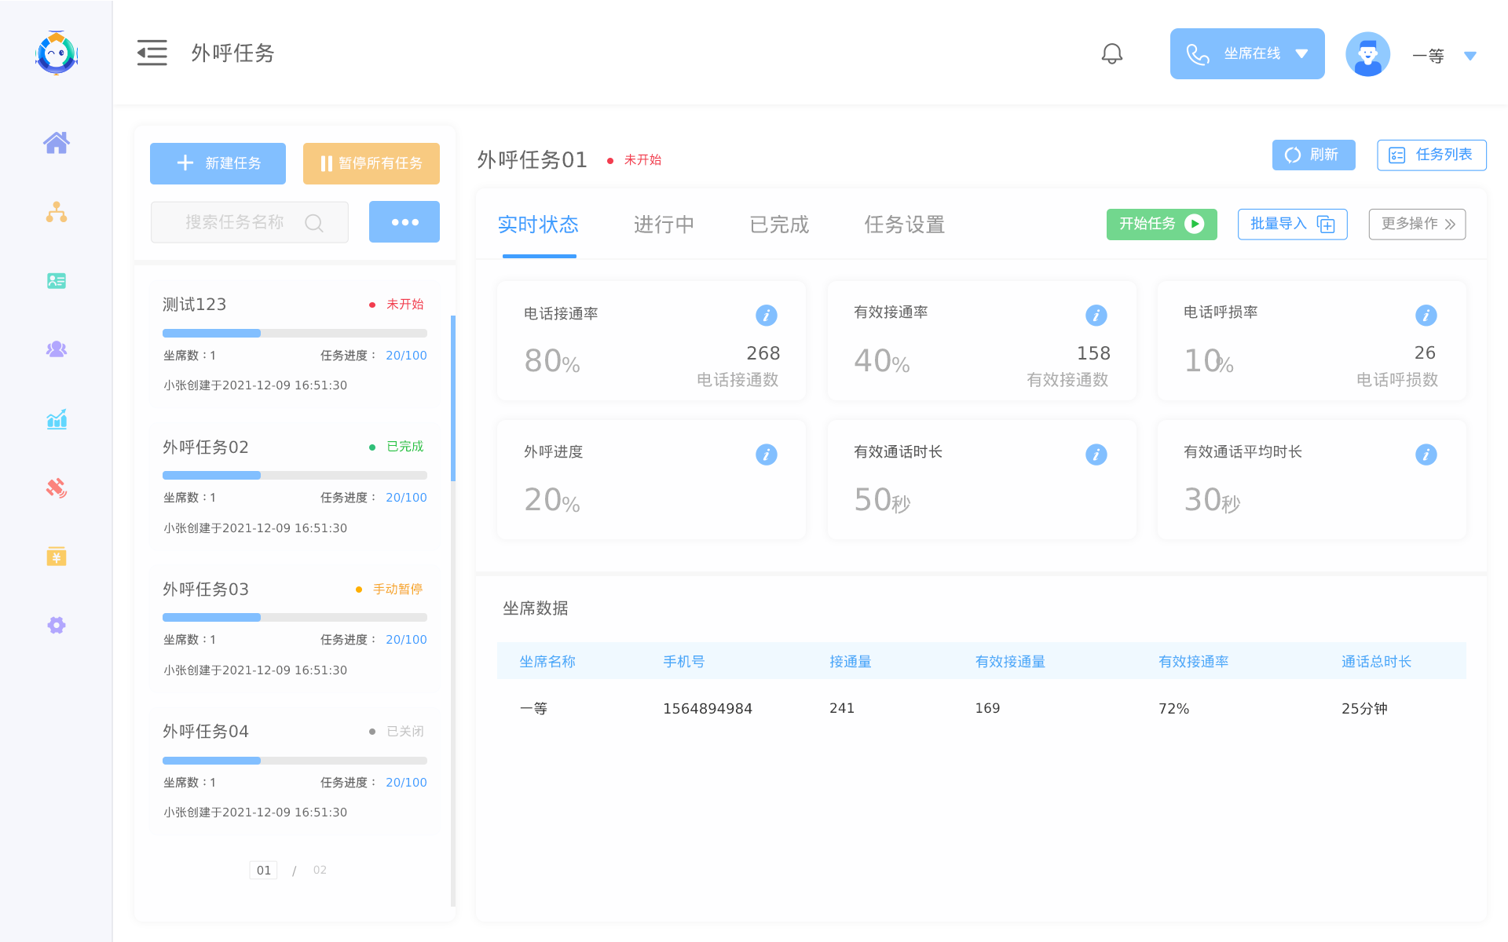Click the 刷新 button
Viewport: 1508px width, 942px height.
pos(1313,155)
